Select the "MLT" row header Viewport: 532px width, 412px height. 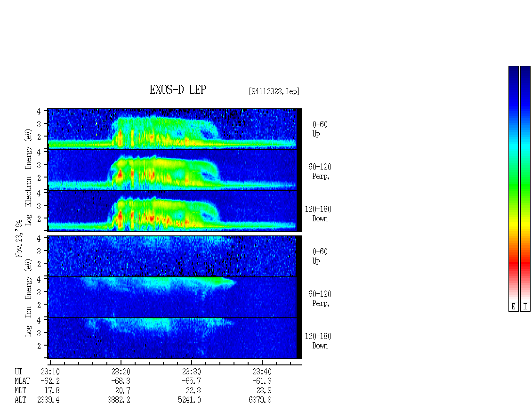20,391
